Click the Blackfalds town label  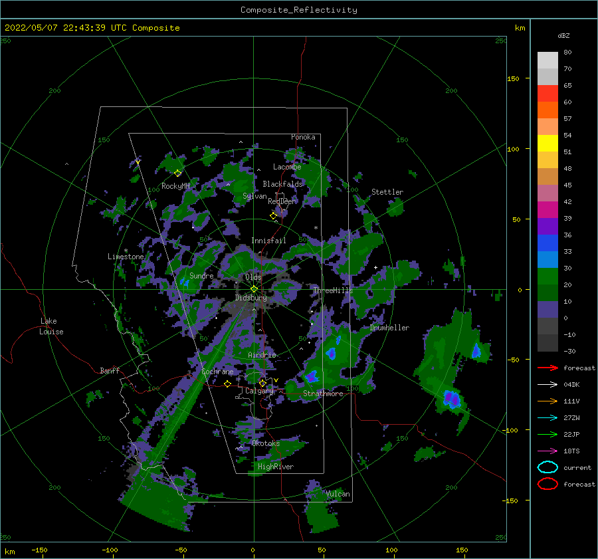pyautogui.click(x=282, y=184)
